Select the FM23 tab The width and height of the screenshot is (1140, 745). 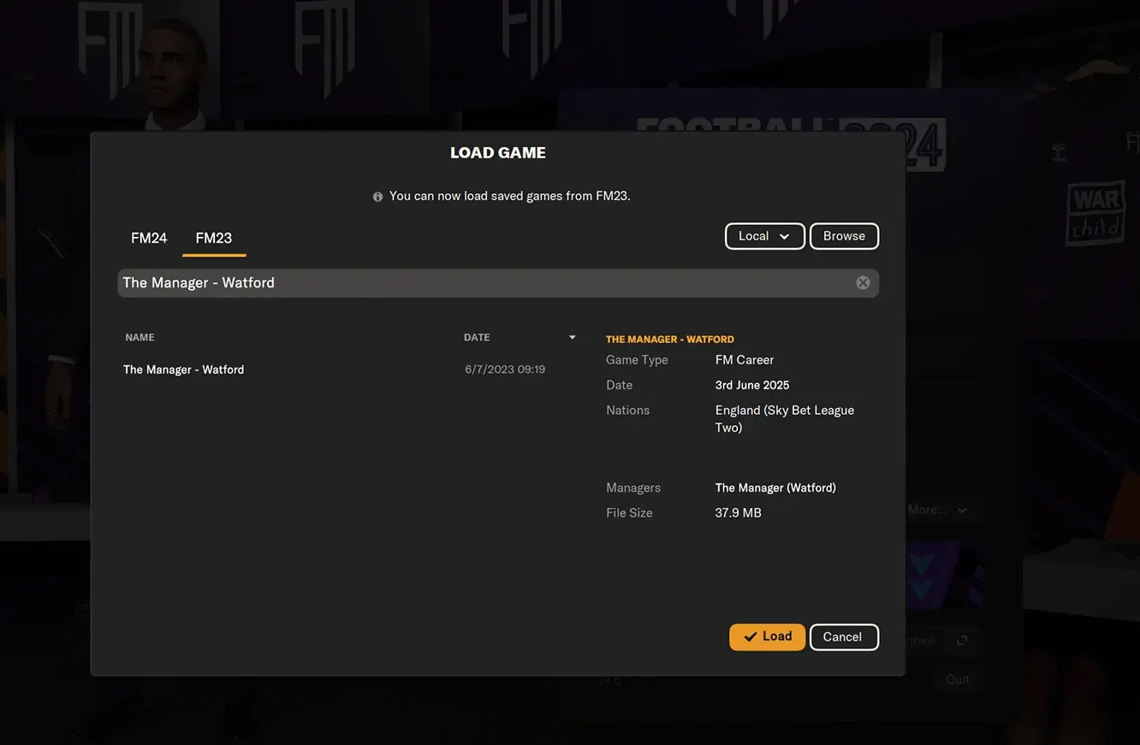(214, 238)
